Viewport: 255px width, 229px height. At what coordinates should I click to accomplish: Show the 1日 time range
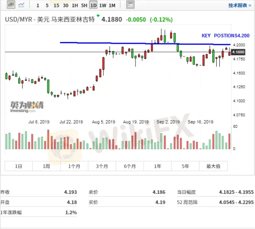pos(19,166)
